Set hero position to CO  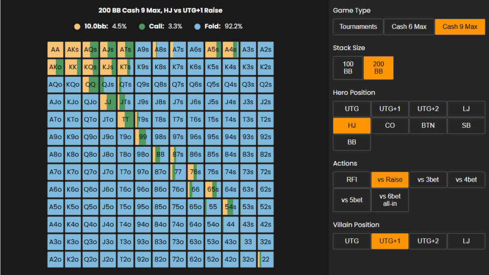[390, 126]
